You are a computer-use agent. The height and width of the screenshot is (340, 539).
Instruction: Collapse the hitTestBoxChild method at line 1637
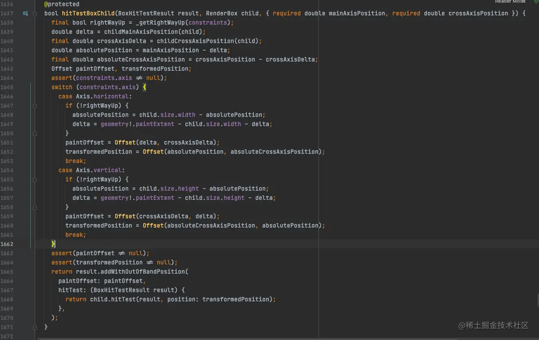pyautogui.click(x=35, y=14)
